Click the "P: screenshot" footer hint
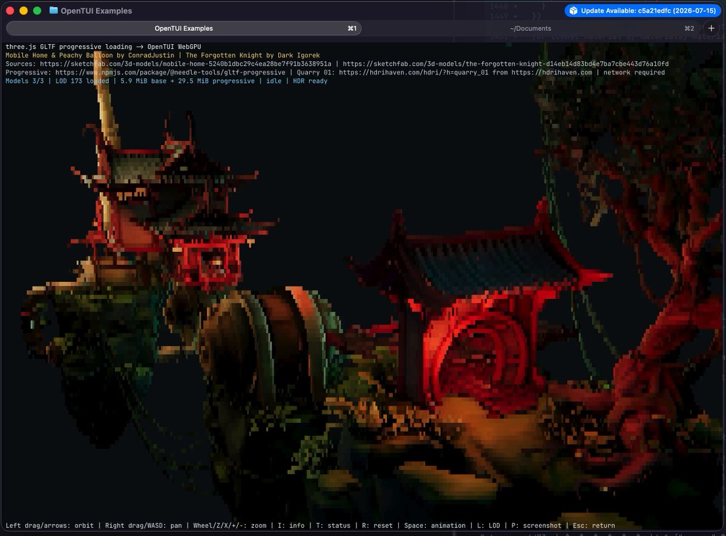Image resolution: width=726 pixels, height=536 pixels. click(536, 526)
